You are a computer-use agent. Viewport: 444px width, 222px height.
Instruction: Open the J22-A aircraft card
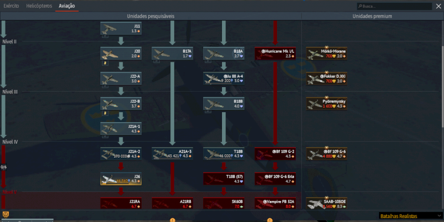pos(121,78)
